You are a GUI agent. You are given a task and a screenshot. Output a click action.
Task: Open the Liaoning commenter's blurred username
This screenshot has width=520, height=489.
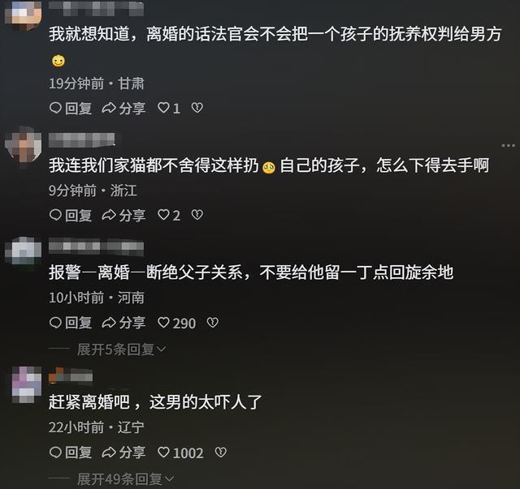(x=71, y=376)
